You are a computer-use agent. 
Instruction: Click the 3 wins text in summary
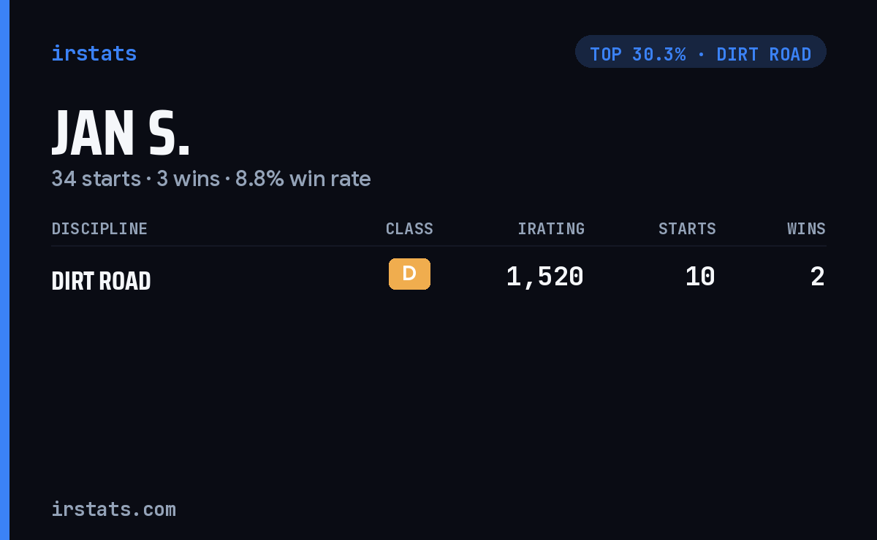[x=188, y=179]
